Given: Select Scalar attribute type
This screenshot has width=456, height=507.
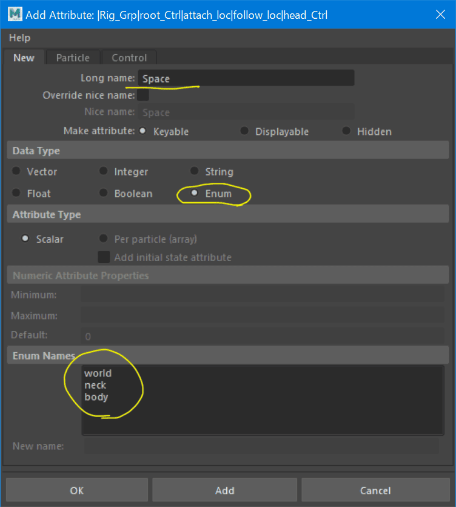Looking at the screenshot, I should pos(25,239).
